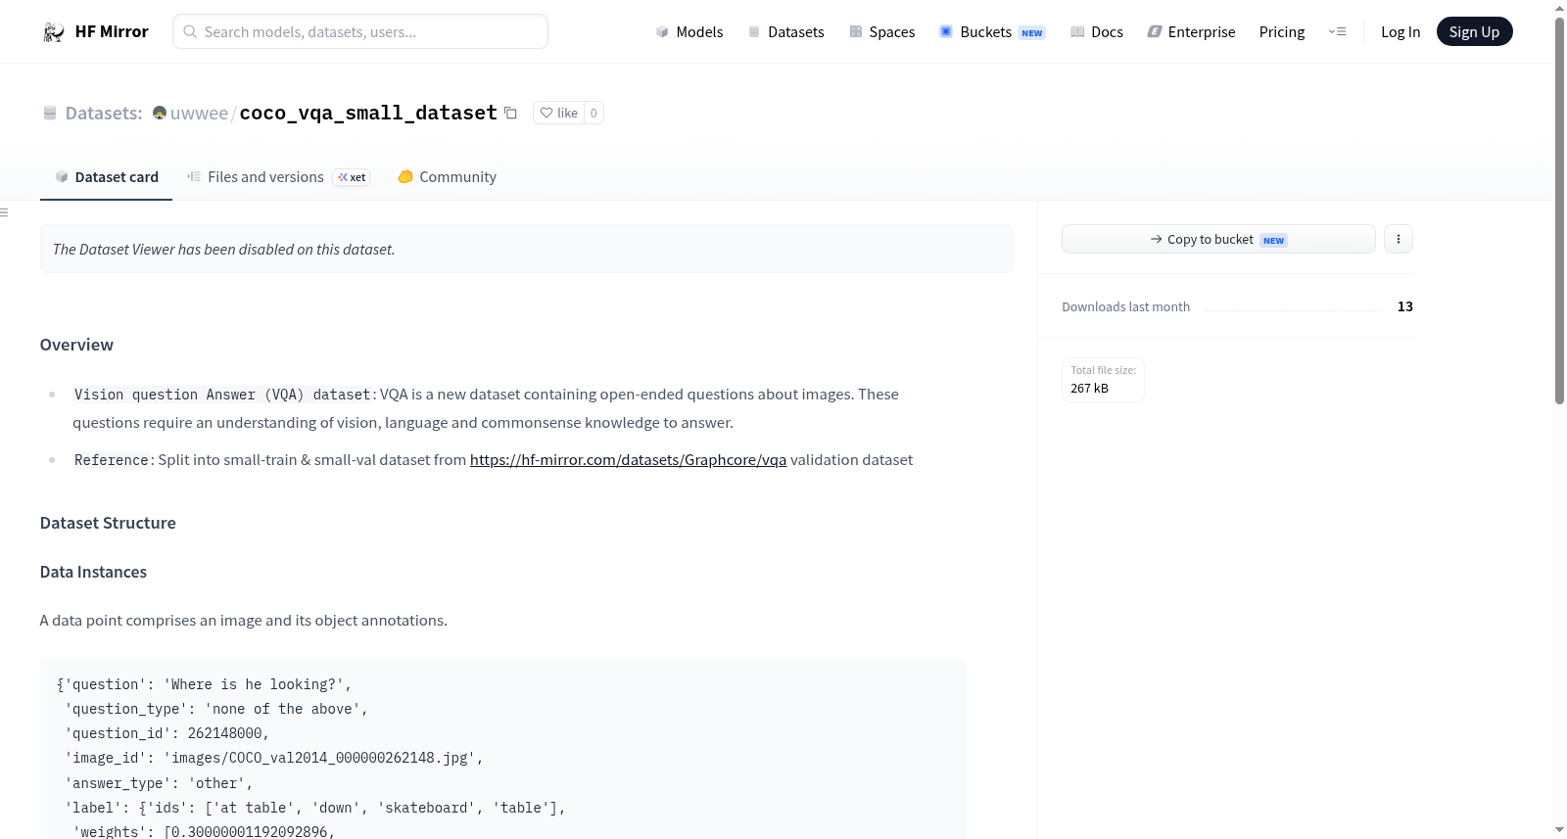Follow the Graphcore/vqa dataset link

tap(628, 459)
